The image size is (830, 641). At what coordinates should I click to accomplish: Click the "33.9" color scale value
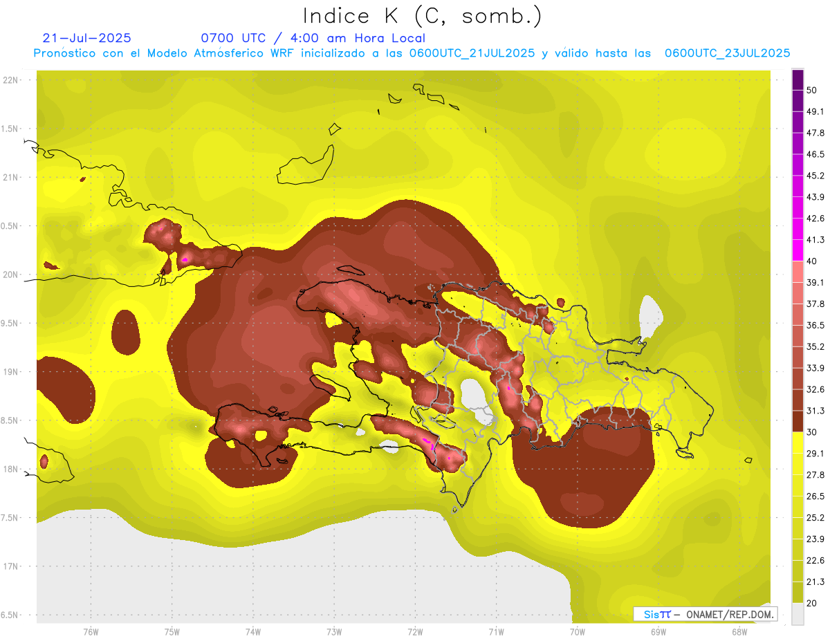coord(815,367)
